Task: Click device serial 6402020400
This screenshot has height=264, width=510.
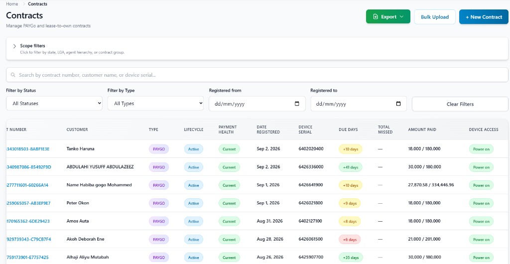Action: pos(311,148)
